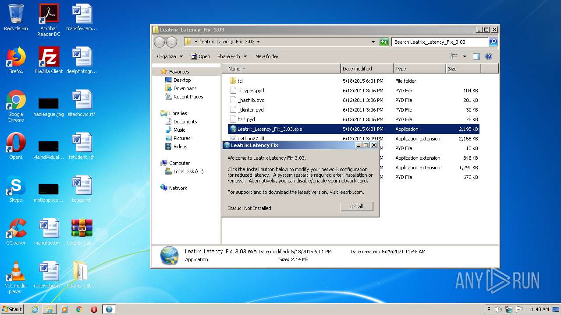Screen dimensions: 561x315
Task: Select the VLC media player desktop icon
Action: [x=16, y=277]
